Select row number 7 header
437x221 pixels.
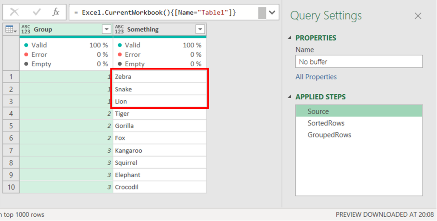point(11,150)
